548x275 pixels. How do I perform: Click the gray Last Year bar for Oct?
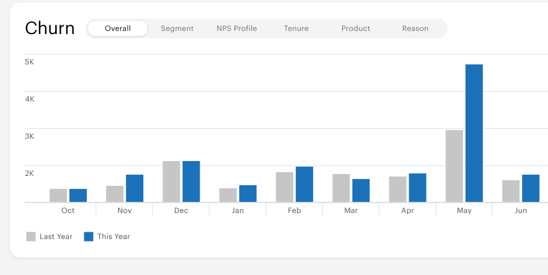coord(58,196)
